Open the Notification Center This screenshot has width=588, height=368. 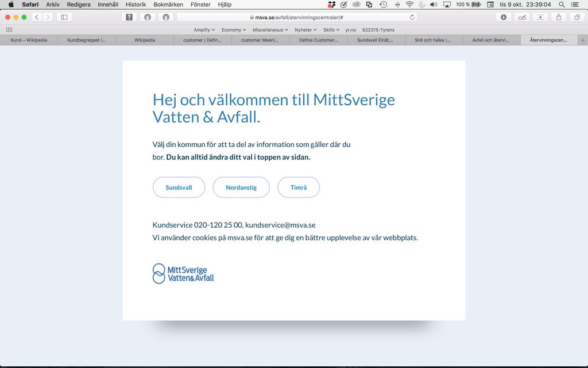pos(575,5)
